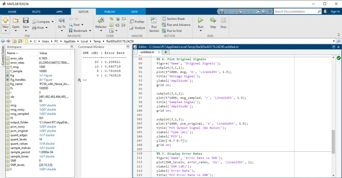
Task: Click the uncomment icon in Code group
Action: click(118, 19)
